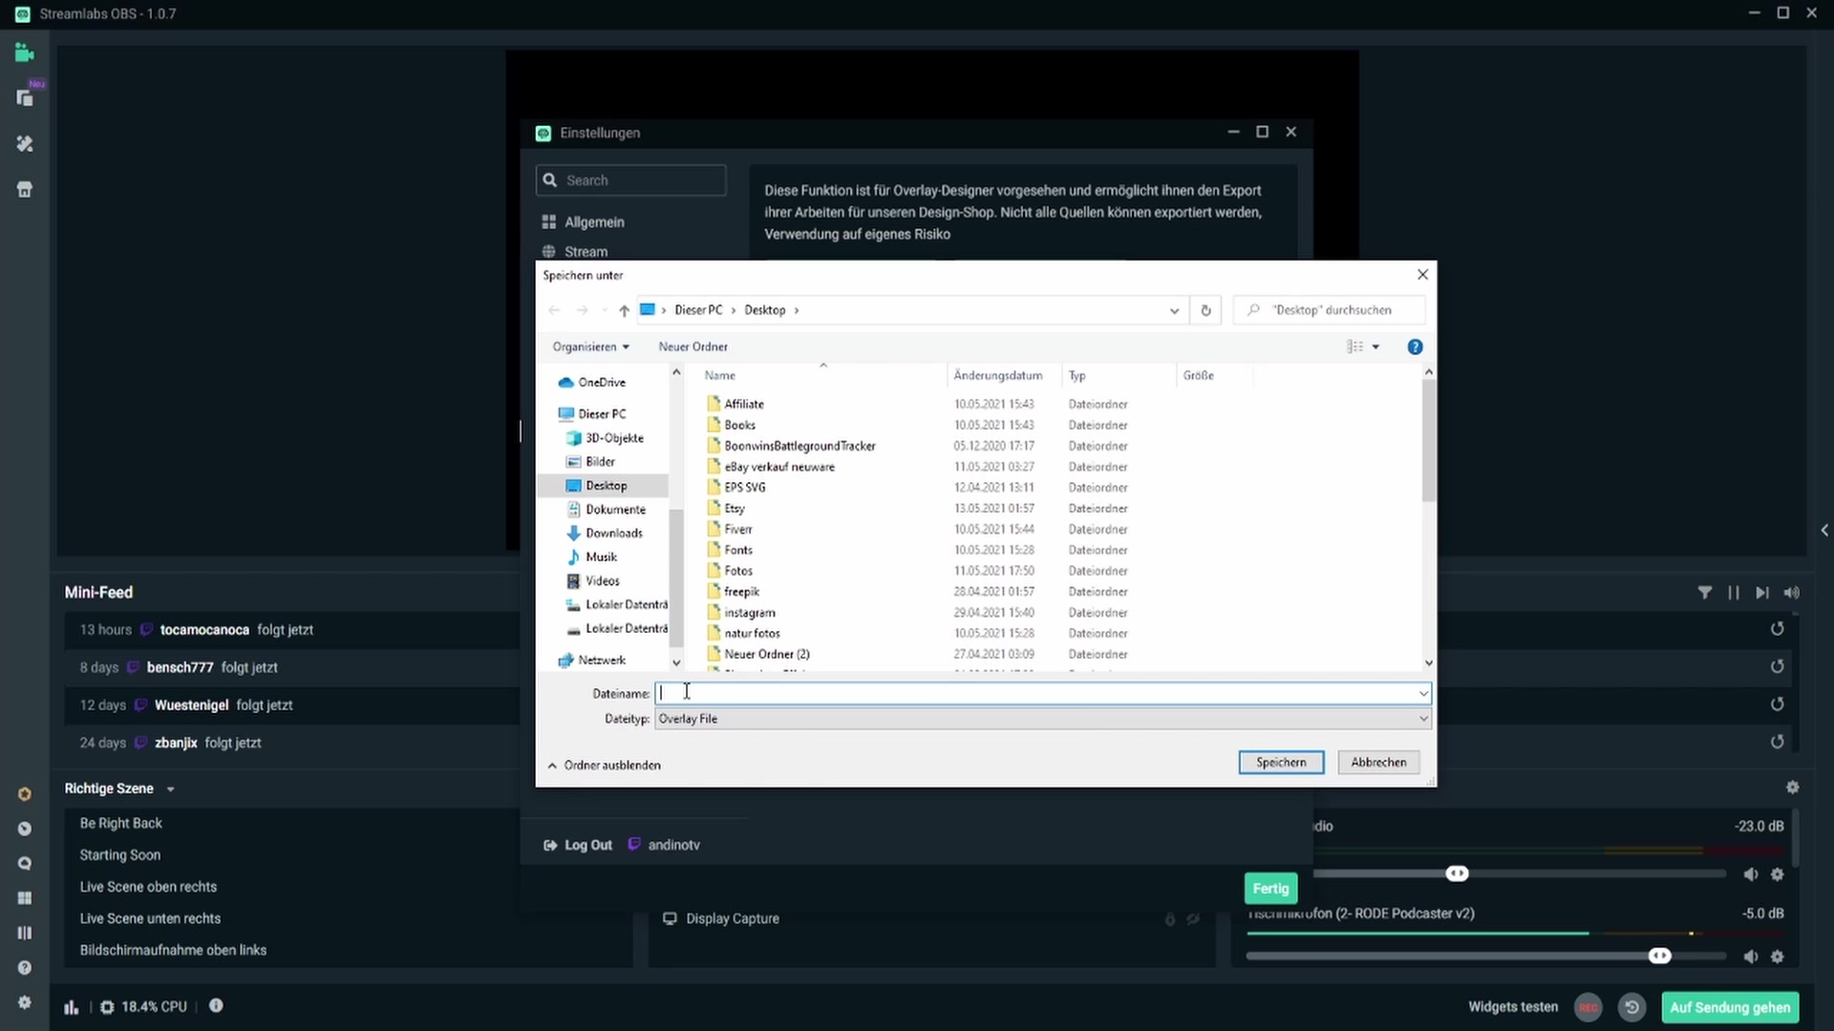The width and height of the screenshot is (1834, 1031).
Task: Go up one folder level arrow
Action: (x=624, y=310)
